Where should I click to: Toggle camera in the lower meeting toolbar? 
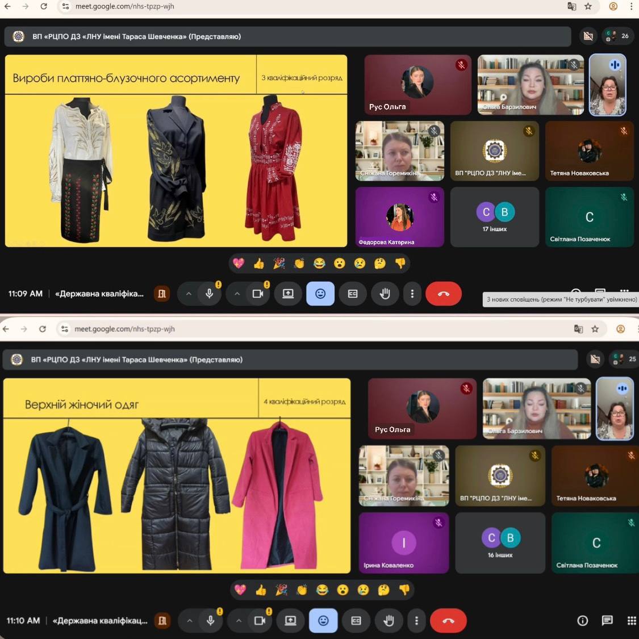260,621
